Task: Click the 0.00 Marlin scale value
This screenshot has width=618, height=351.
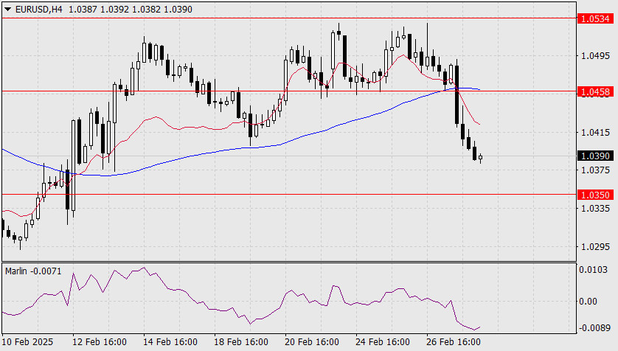Action: coord(588,302)
